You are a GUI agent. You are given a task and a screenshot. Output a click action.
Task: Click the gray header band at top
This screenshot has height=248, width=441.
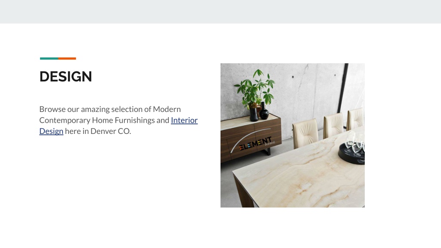click(x=220, y=12)
